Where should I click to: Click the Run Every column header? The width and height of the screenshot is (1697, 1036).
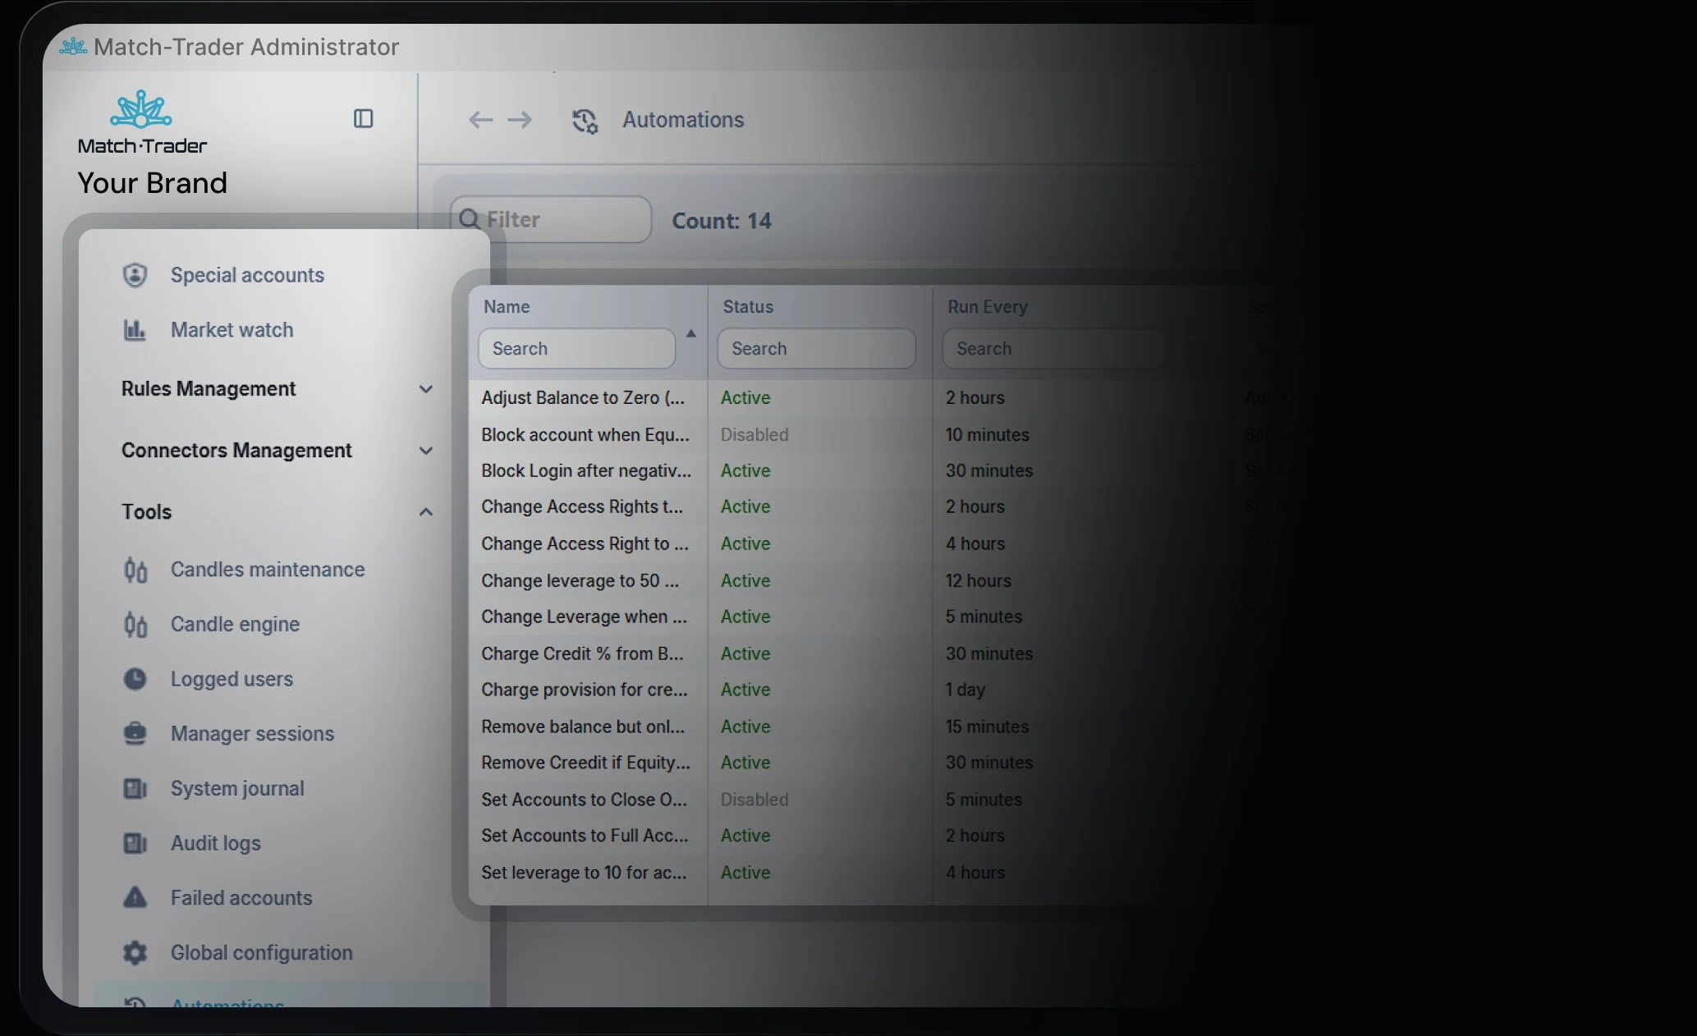pyautogui.click(x=988, y=307)
